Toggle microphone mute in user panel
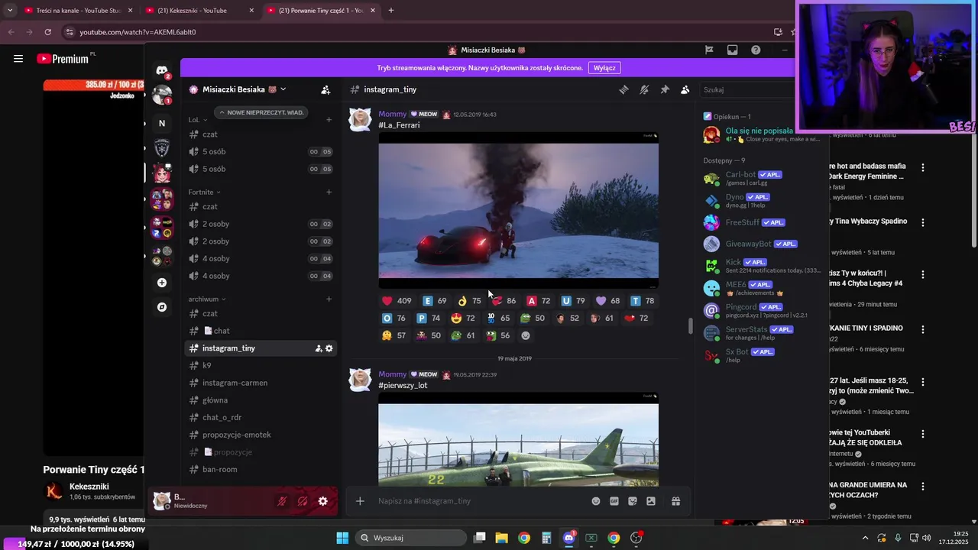The height and width of the screenshot is (550, 978). (x=282, y=501)
